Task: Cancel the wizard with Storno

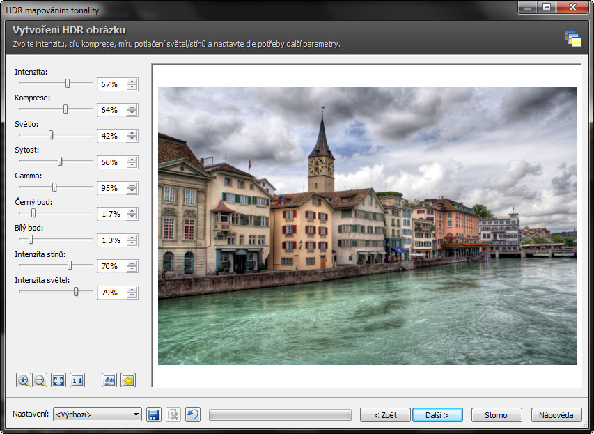Action: 497,415
